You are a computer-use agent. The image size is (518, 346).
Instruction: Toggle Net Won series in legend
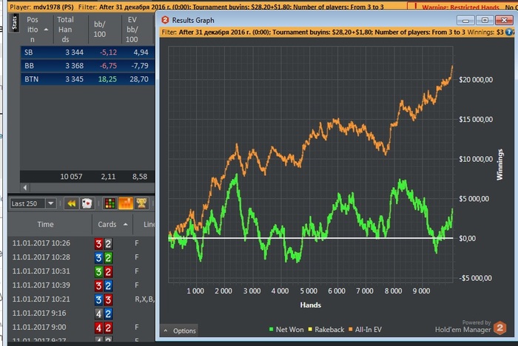pyautogui.click(x=286, y=330)
